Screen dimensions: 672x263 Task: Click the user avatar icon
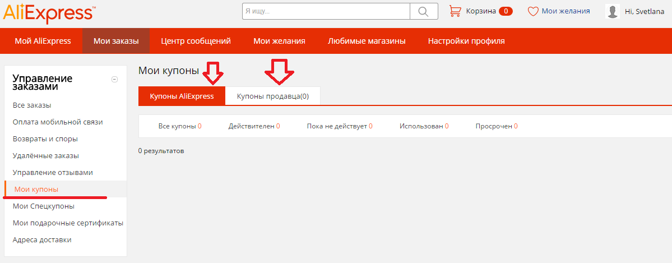coord(613,11)
